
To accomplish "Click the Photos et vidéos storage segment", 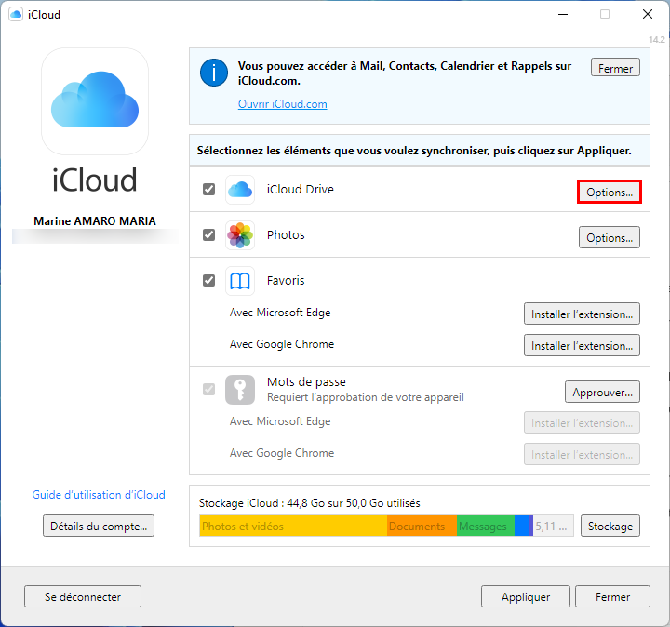I will click(293, 526).
